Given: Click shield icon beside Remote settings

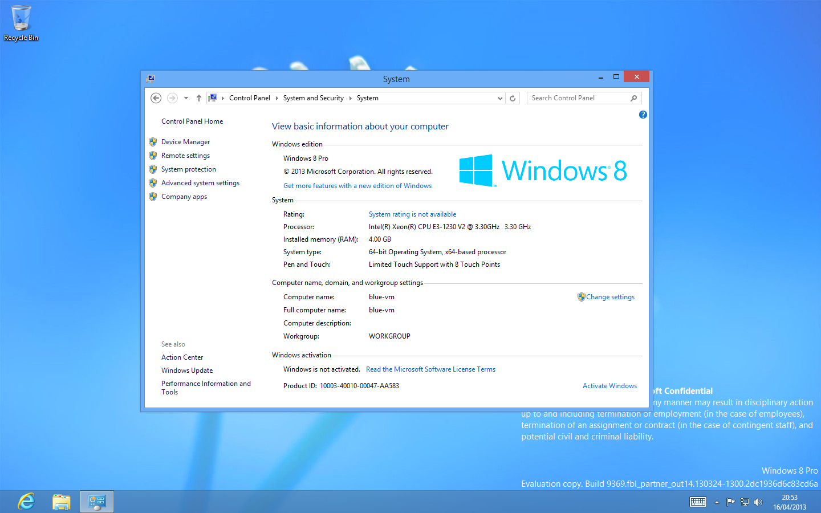Looking at the screenshot, I should tap(153, 156).
